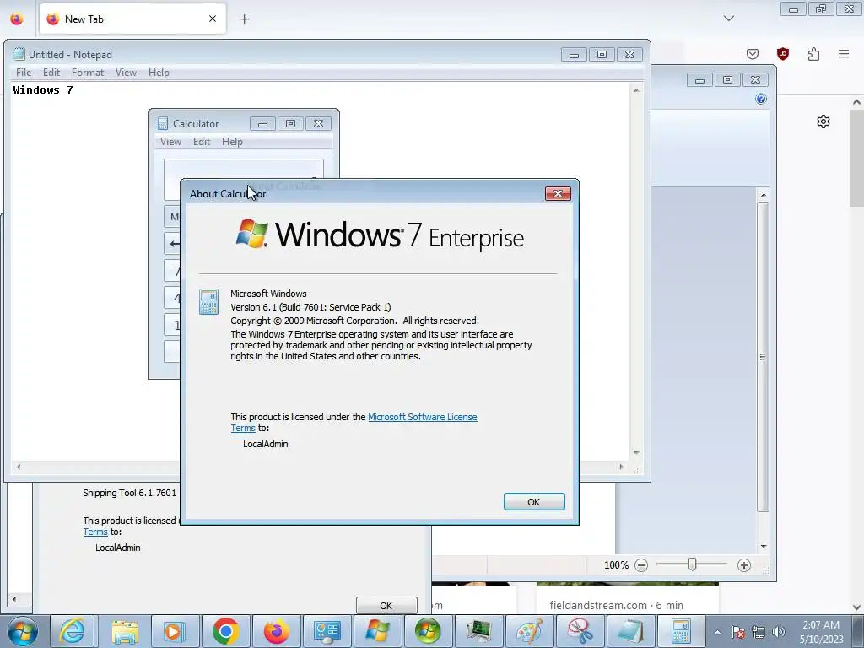
Task: Open Firefox View icon left of tab
Action: pos(17,19)
